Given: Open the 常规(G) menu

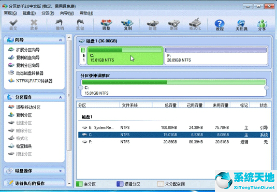Looking at the screenshot, I should pyautogui.click(x=10, y=13).
